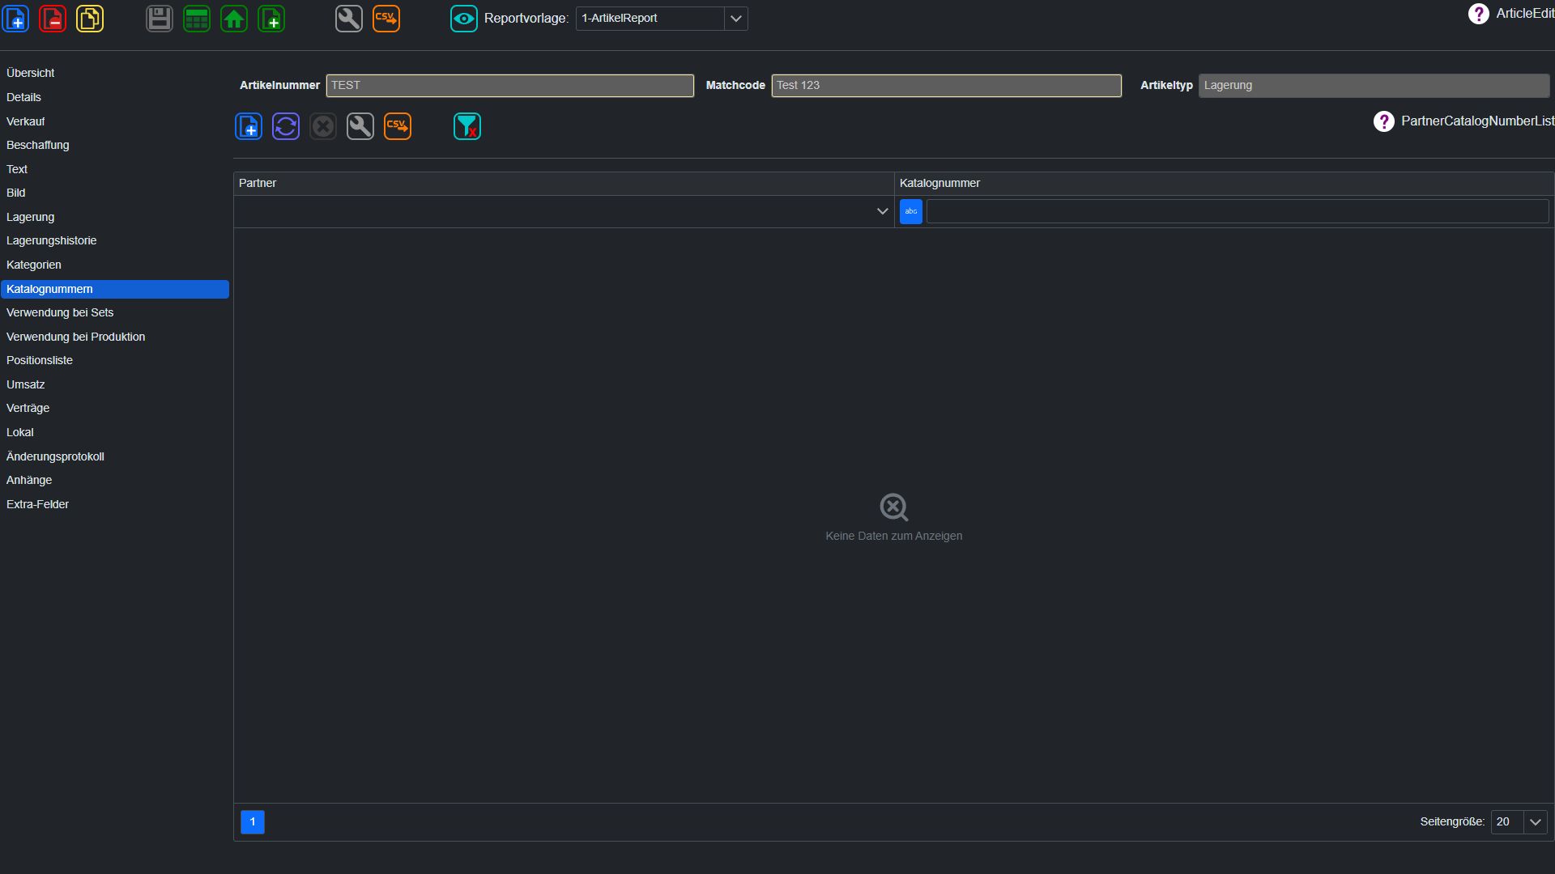The height and width of the screenshot is (874, 1555).
Task: Click the Katalognummer column header
Action: [x=1224, y=184]
